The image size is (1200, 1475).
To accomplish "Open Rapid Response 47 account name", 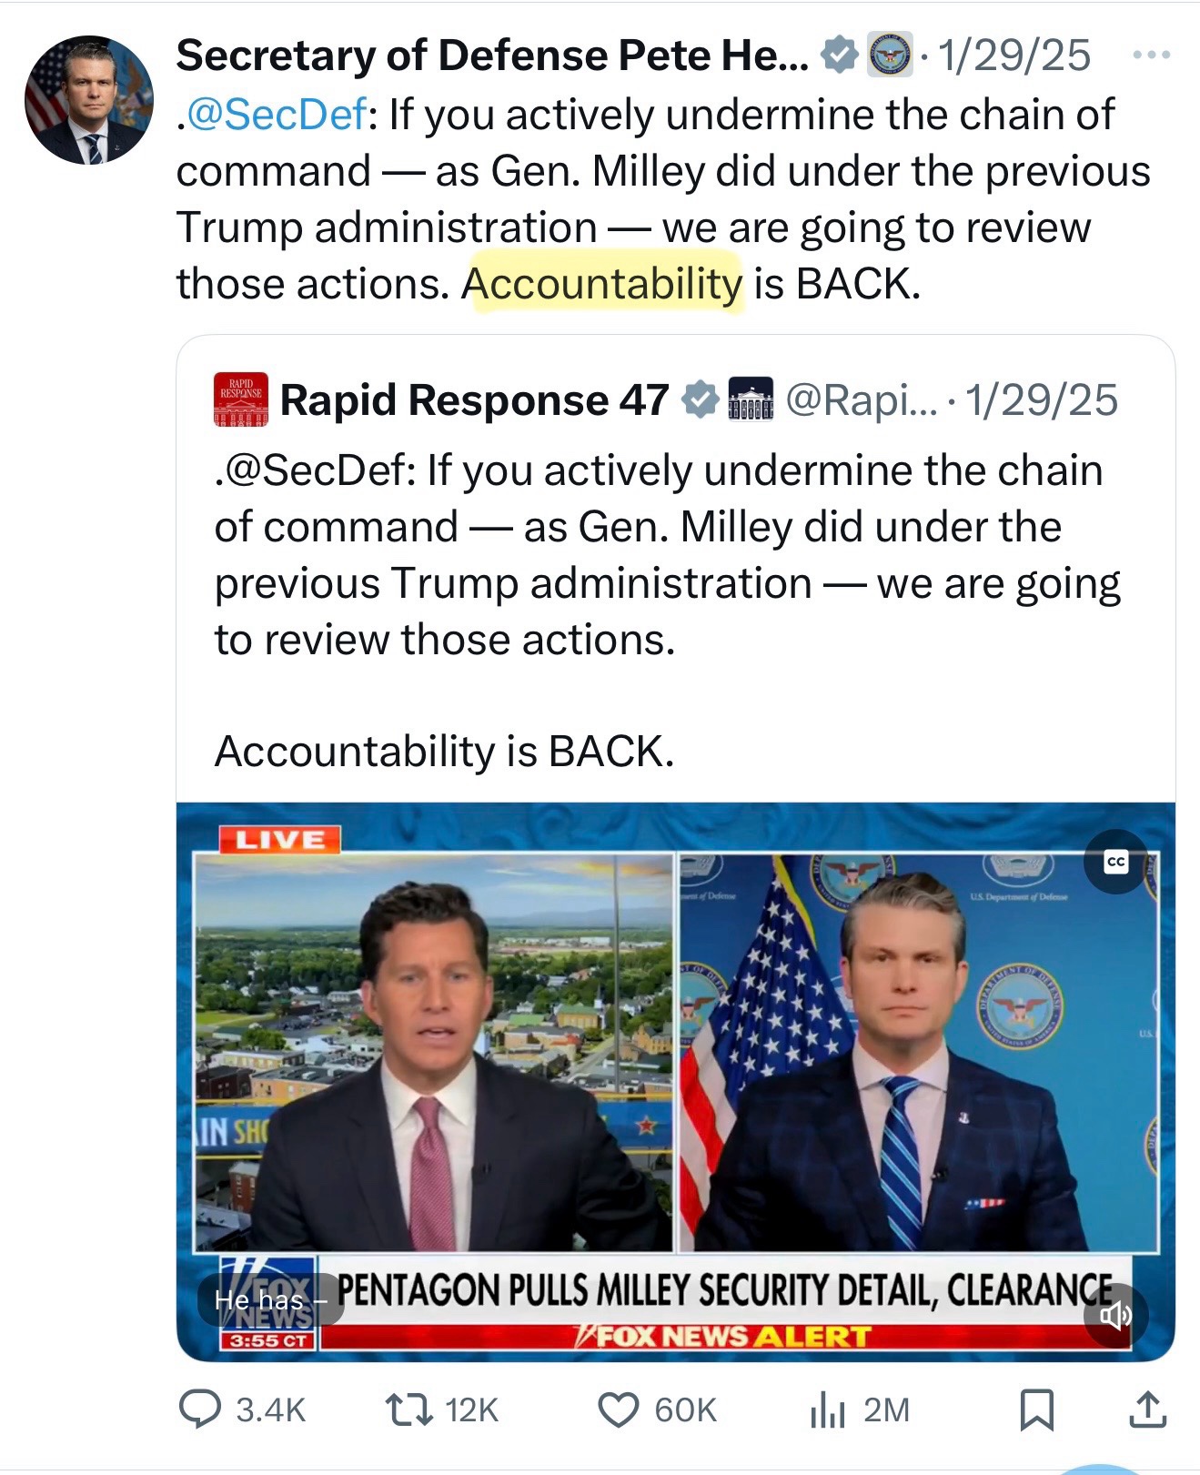I will [474, 400].
